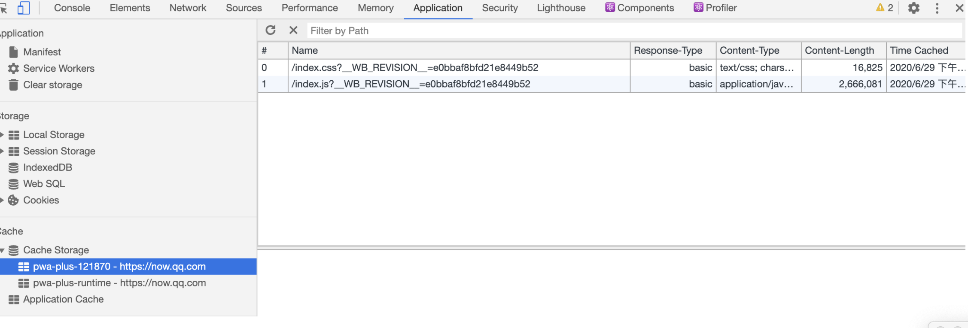Click the IndexedDB database icon
Viewport: 968px width, 328px height.
(14, 167)
